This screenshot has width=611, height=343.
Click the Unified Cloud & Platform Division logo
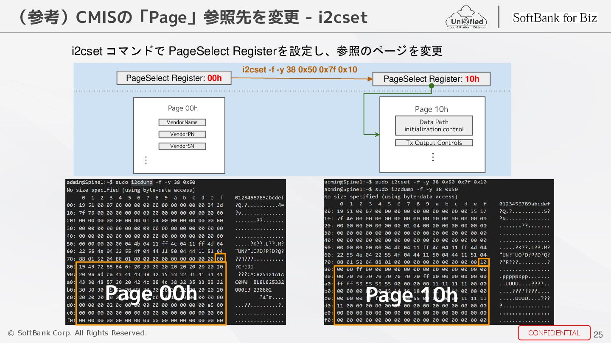466,17
